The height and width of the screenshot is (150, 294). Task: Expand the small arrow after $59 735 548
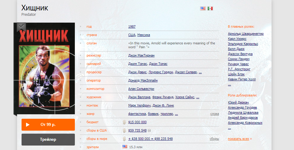149,131
